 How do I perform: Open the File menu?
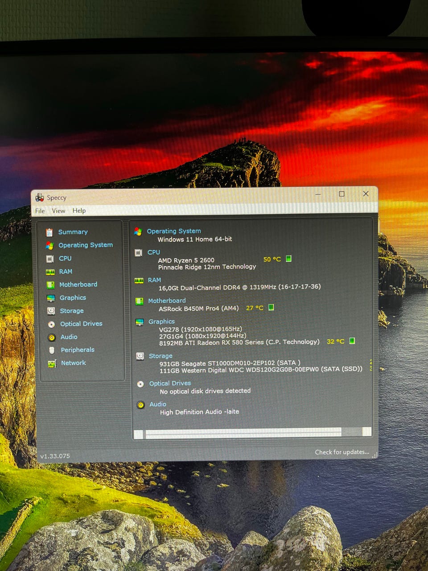(x=40, y=211)
